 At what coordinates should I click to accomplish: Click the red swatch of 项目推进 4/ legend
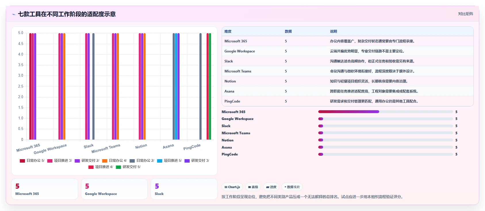pos(91,167)
